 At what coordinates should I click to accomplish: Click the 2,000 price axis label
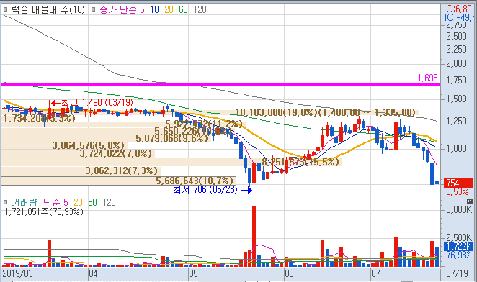click(x=456, y=63)
